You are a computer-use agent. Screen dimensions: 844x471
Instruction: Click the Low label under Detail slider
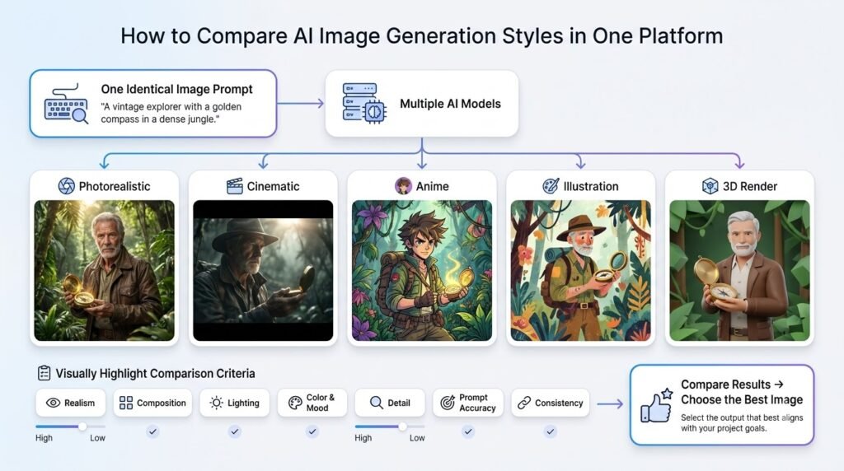[x=417, y=438]
